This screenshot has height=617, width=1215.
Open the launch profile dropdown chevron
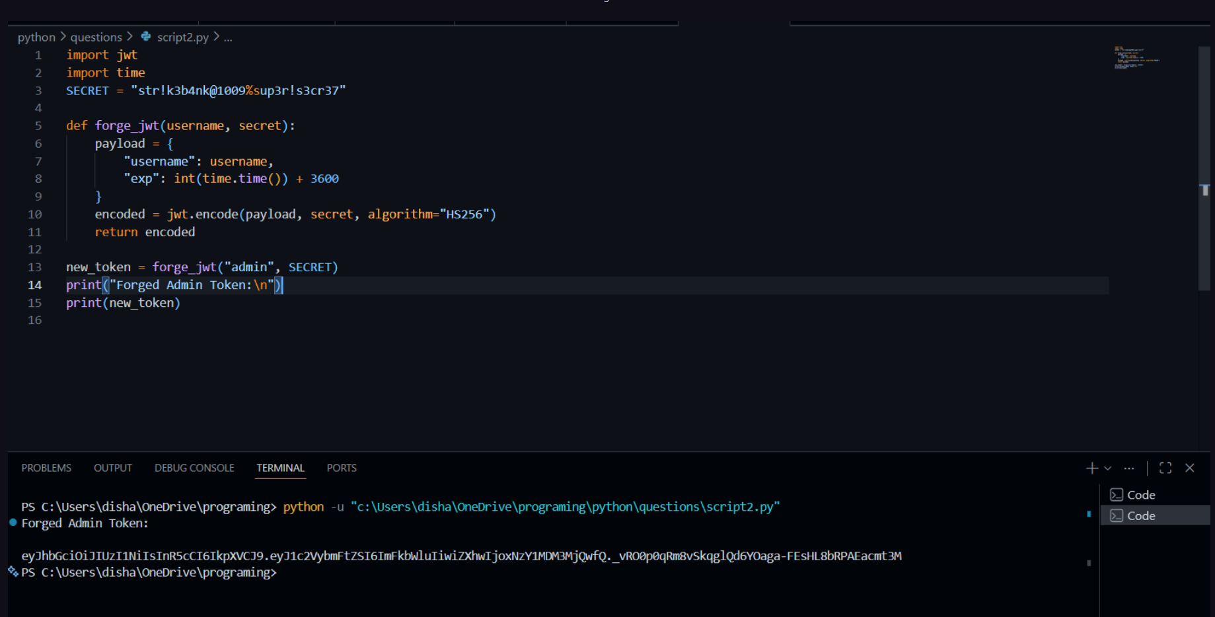(1108, 468)
